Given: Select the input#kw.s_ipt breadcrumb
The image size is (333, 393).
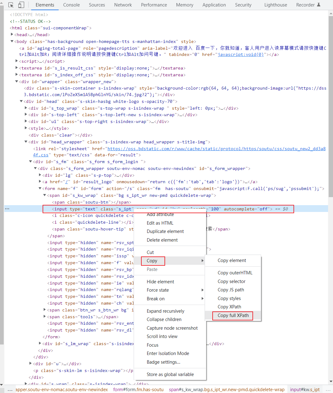Looking at the screenshot, I should pyautogui.click(x=305, y=390).
